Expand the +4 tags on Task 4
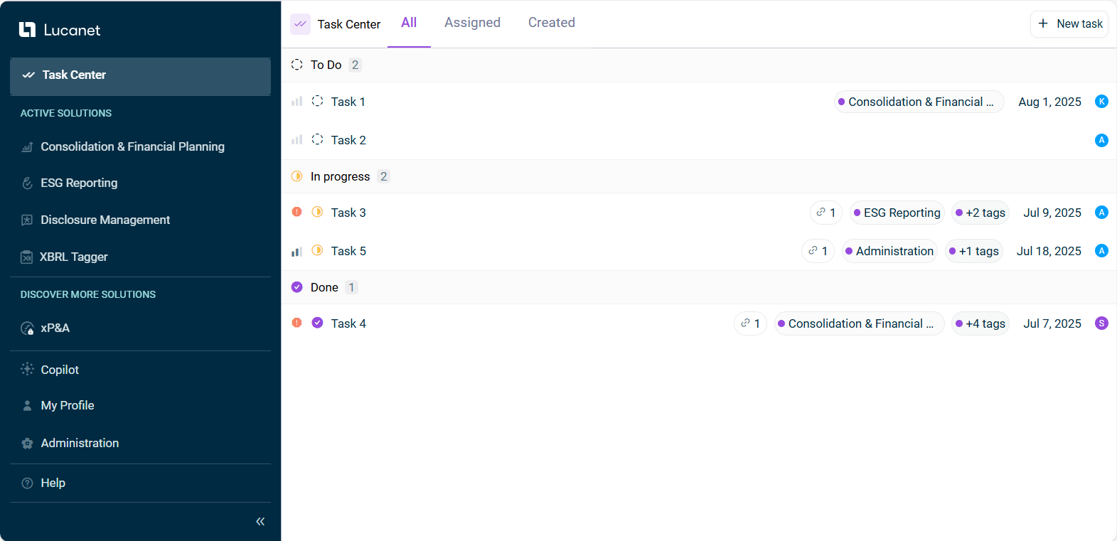 [980, 323]
